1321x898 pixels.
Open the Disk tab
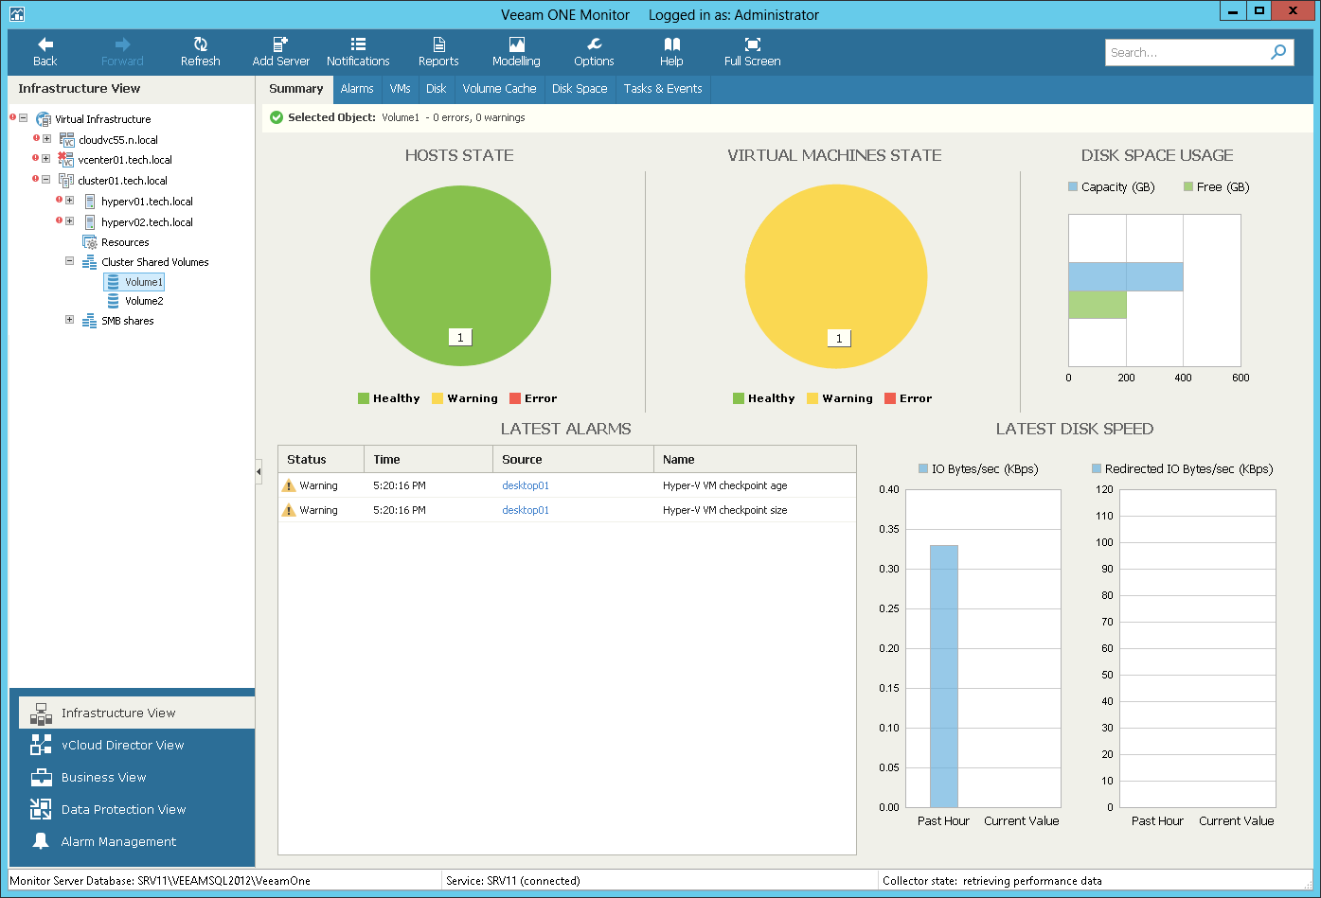click(436, 89)
